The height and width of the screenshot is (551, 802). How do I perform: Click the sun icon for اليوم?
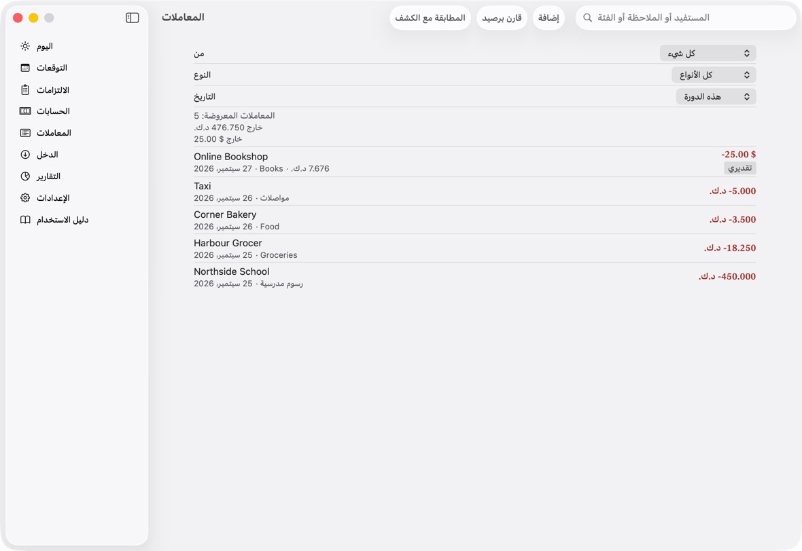coord(25,46)
